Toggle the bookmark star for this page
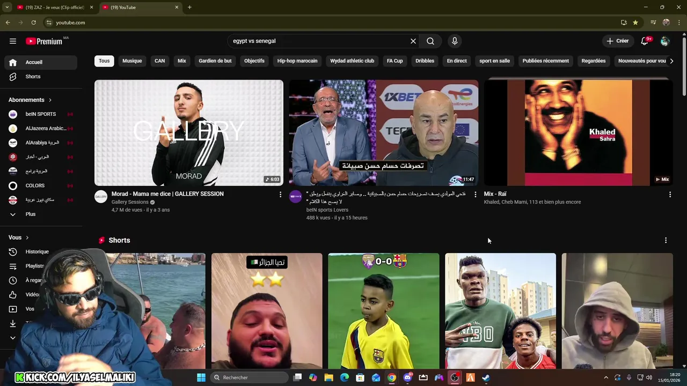Viewport: 687px width, 386px height. pyautogui.click(x=635, y=23)
